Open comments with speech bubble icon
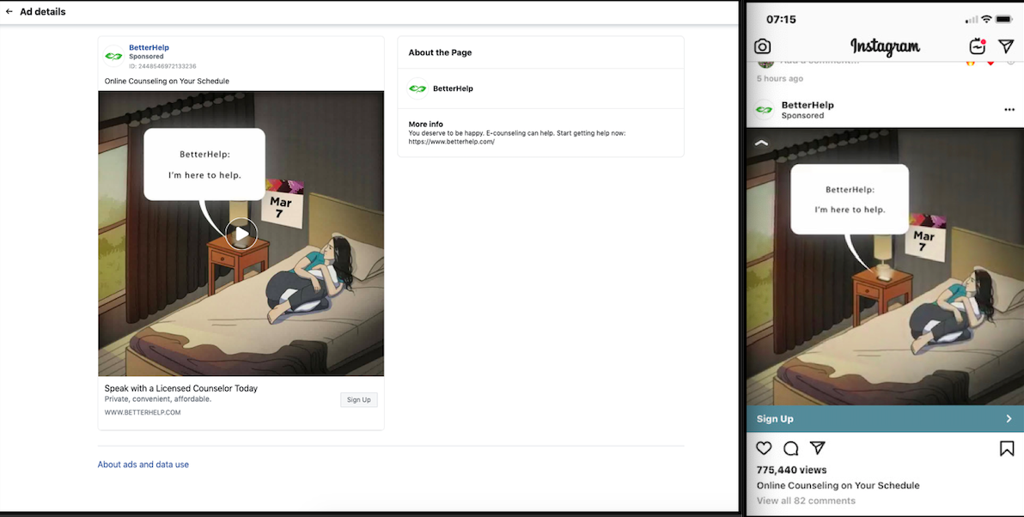This screenshot has height=517, width=1024. pos(791,447)
